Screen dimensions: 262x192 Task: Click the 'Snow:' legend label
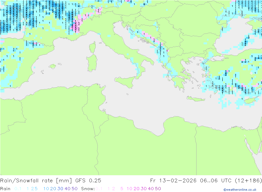coord(88,189)
